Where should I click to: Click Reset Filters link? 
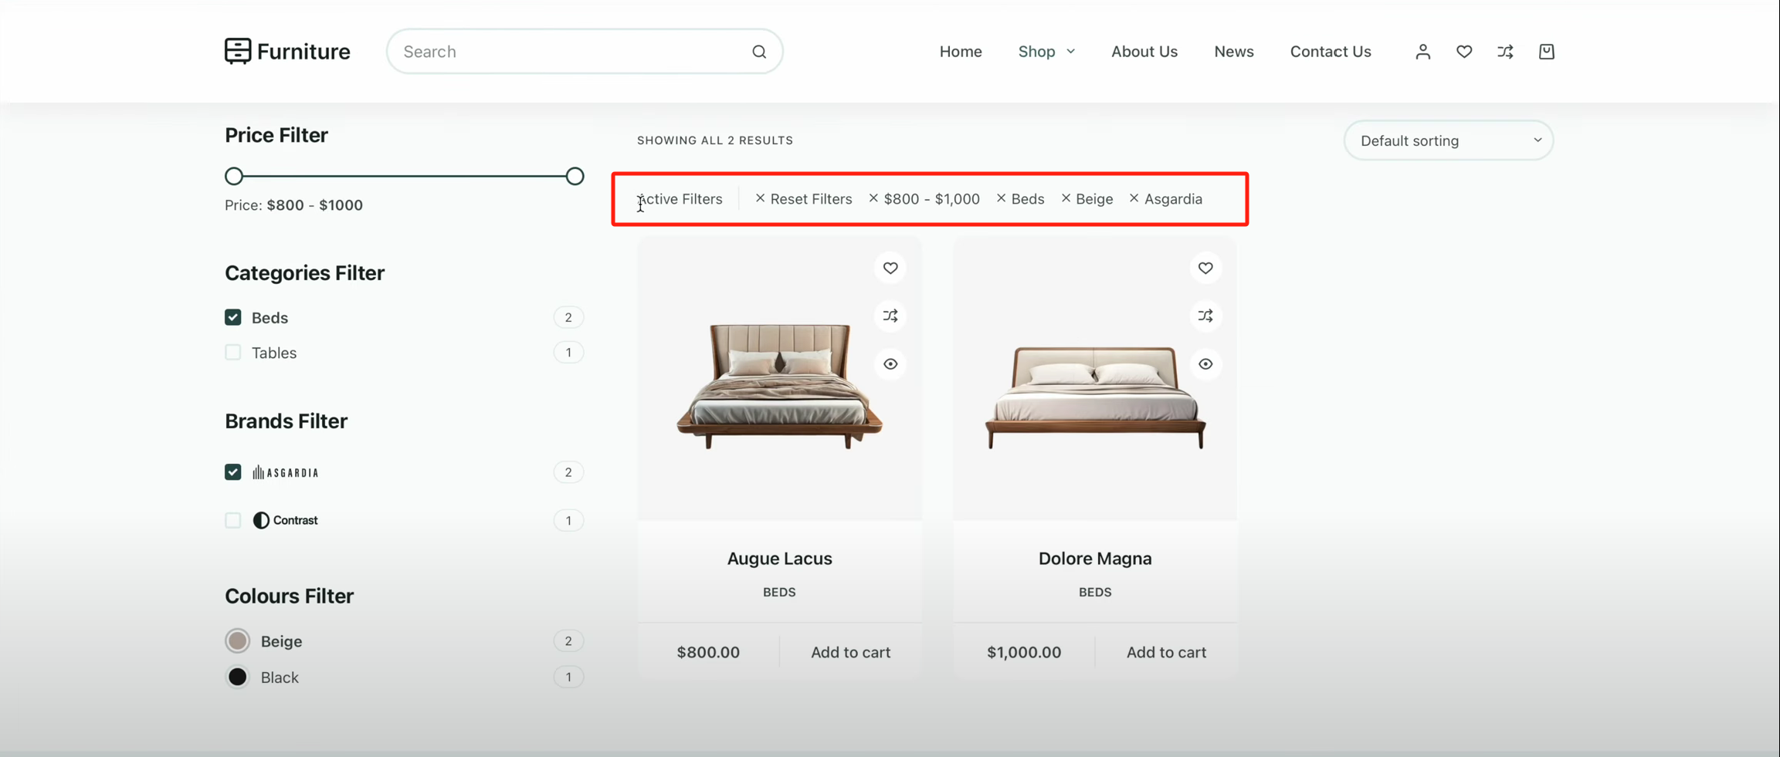[804, 199]
